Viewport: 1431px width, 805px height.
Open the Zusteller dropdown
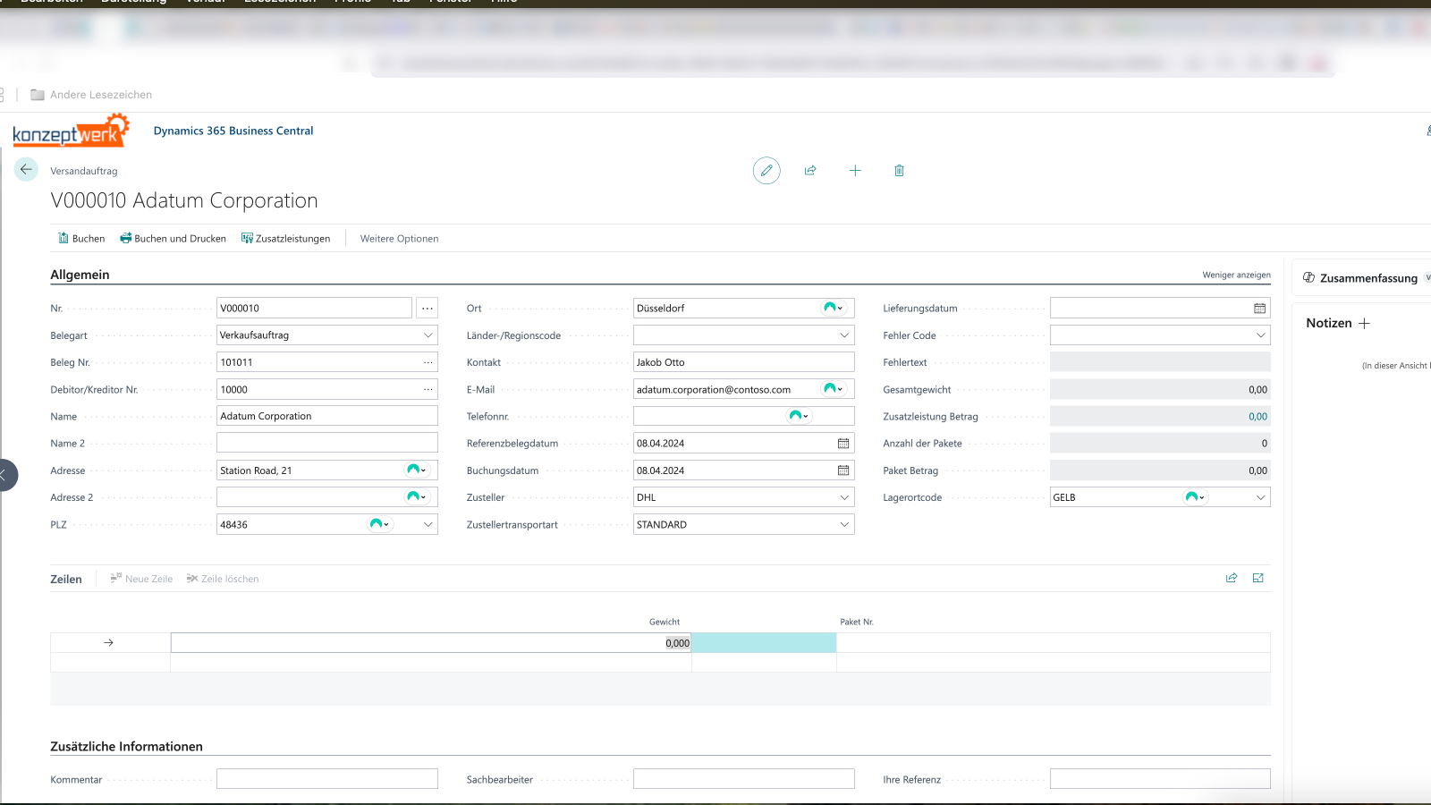click(x=844, y=497)
